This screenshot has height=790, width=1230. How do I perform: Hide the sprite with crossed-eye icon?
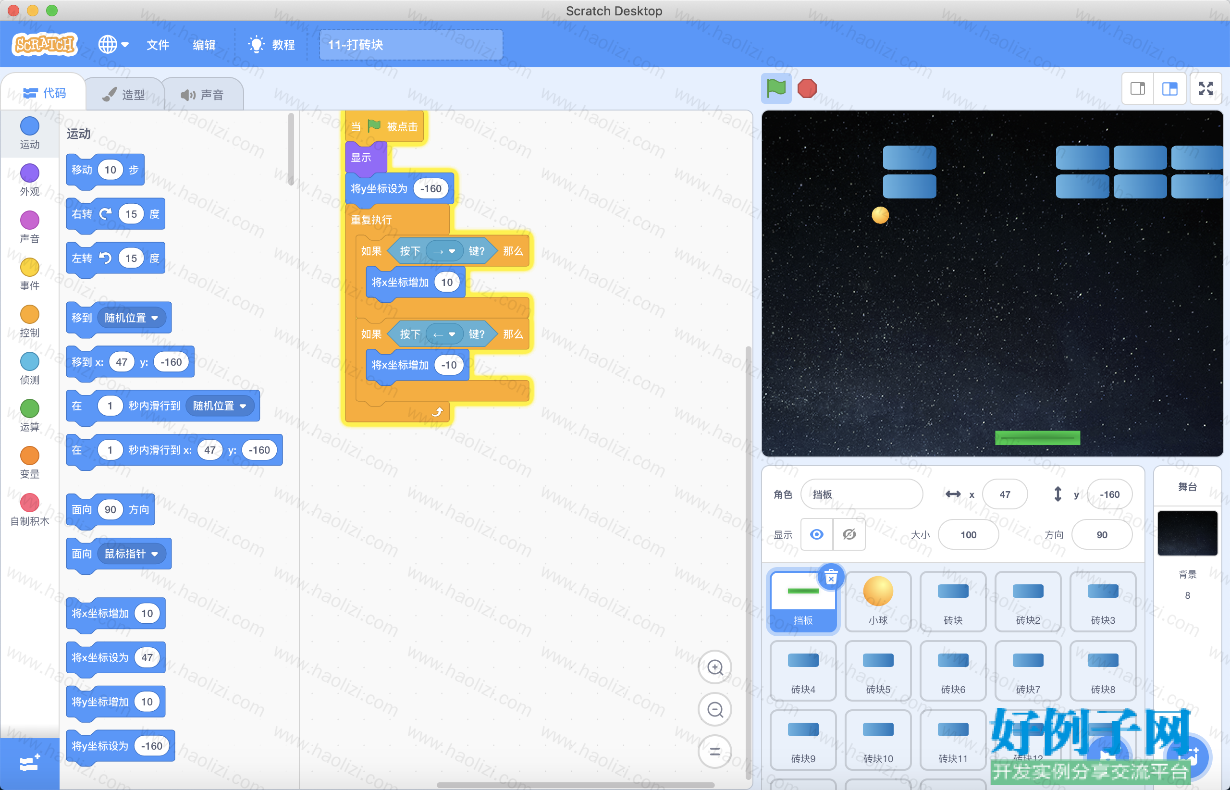click(x=849, y=534)
